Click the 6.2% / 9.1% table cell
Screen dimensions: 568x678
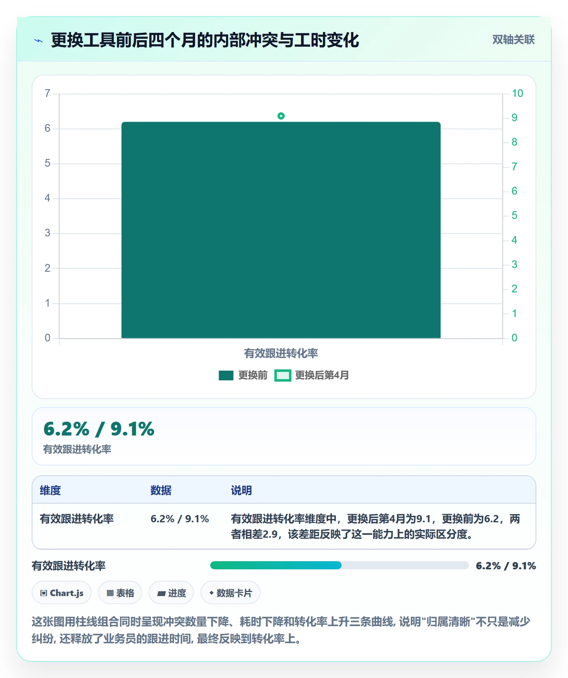(180, 519)
